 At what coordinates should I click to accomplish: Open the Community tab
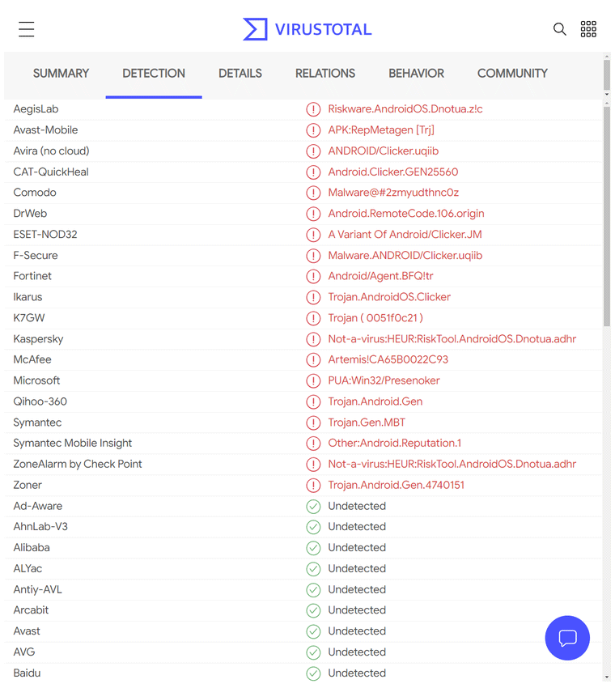pyautogui.click(x=512, y=73)
